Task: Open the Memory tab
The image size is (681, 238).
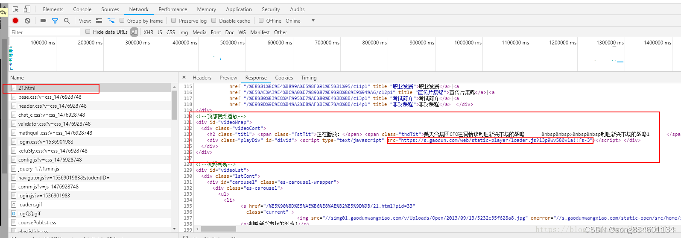Action: click(x=206, y=9)
